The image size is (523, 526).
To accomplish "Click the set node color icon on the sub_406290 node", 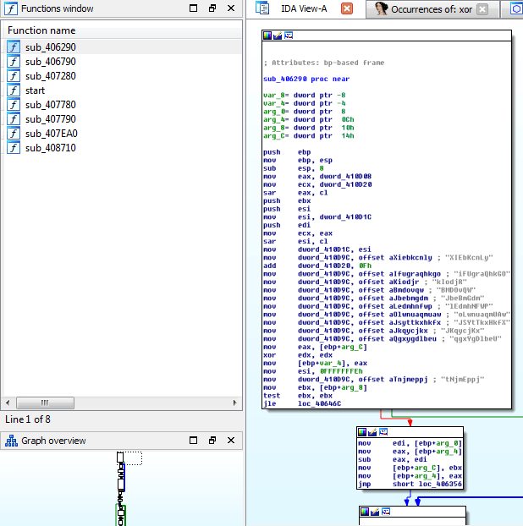I will [268, 36].
